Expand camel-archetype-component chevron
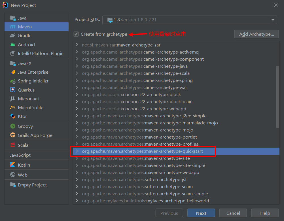 77,59
